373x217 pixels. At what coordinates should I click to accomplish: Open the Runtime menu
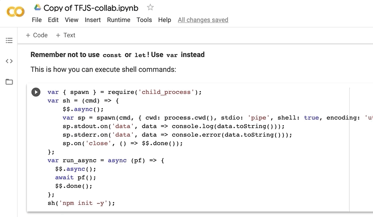click(118, 20)
